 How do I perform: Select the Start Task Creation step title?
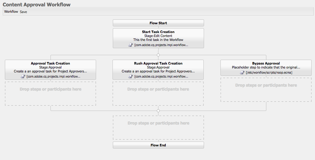tap(158, 32)
